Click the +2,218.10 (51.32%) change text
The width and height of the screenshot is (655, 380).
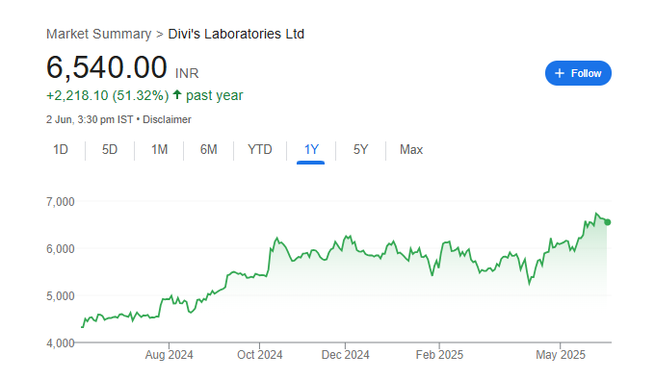click(x=107, y=95)
